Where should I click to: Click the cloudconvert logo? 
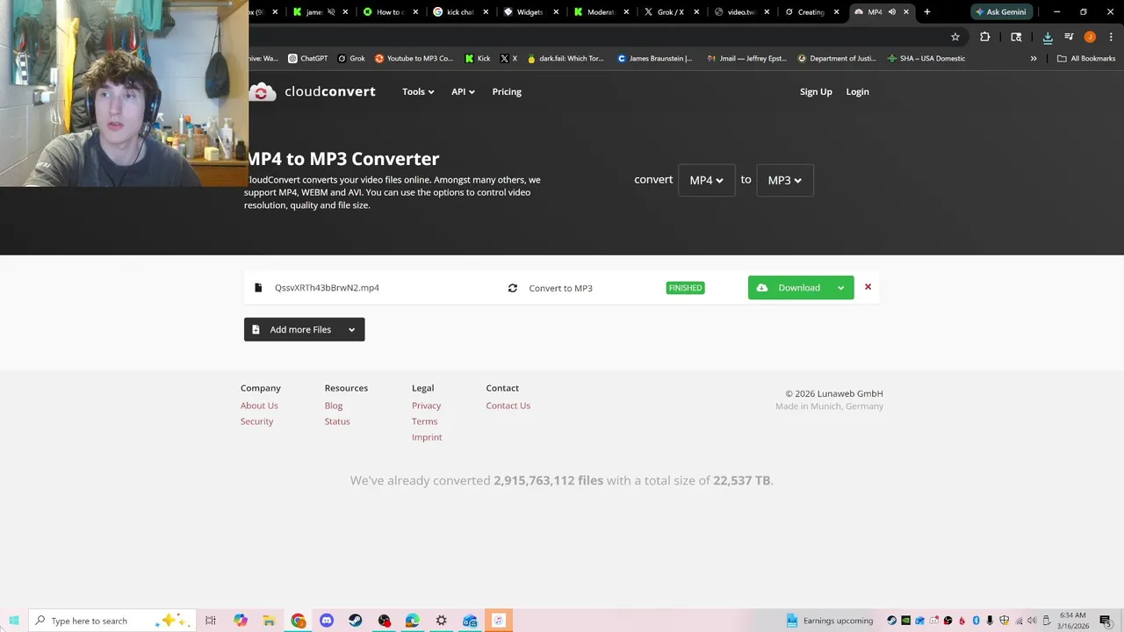coord(313,91)
